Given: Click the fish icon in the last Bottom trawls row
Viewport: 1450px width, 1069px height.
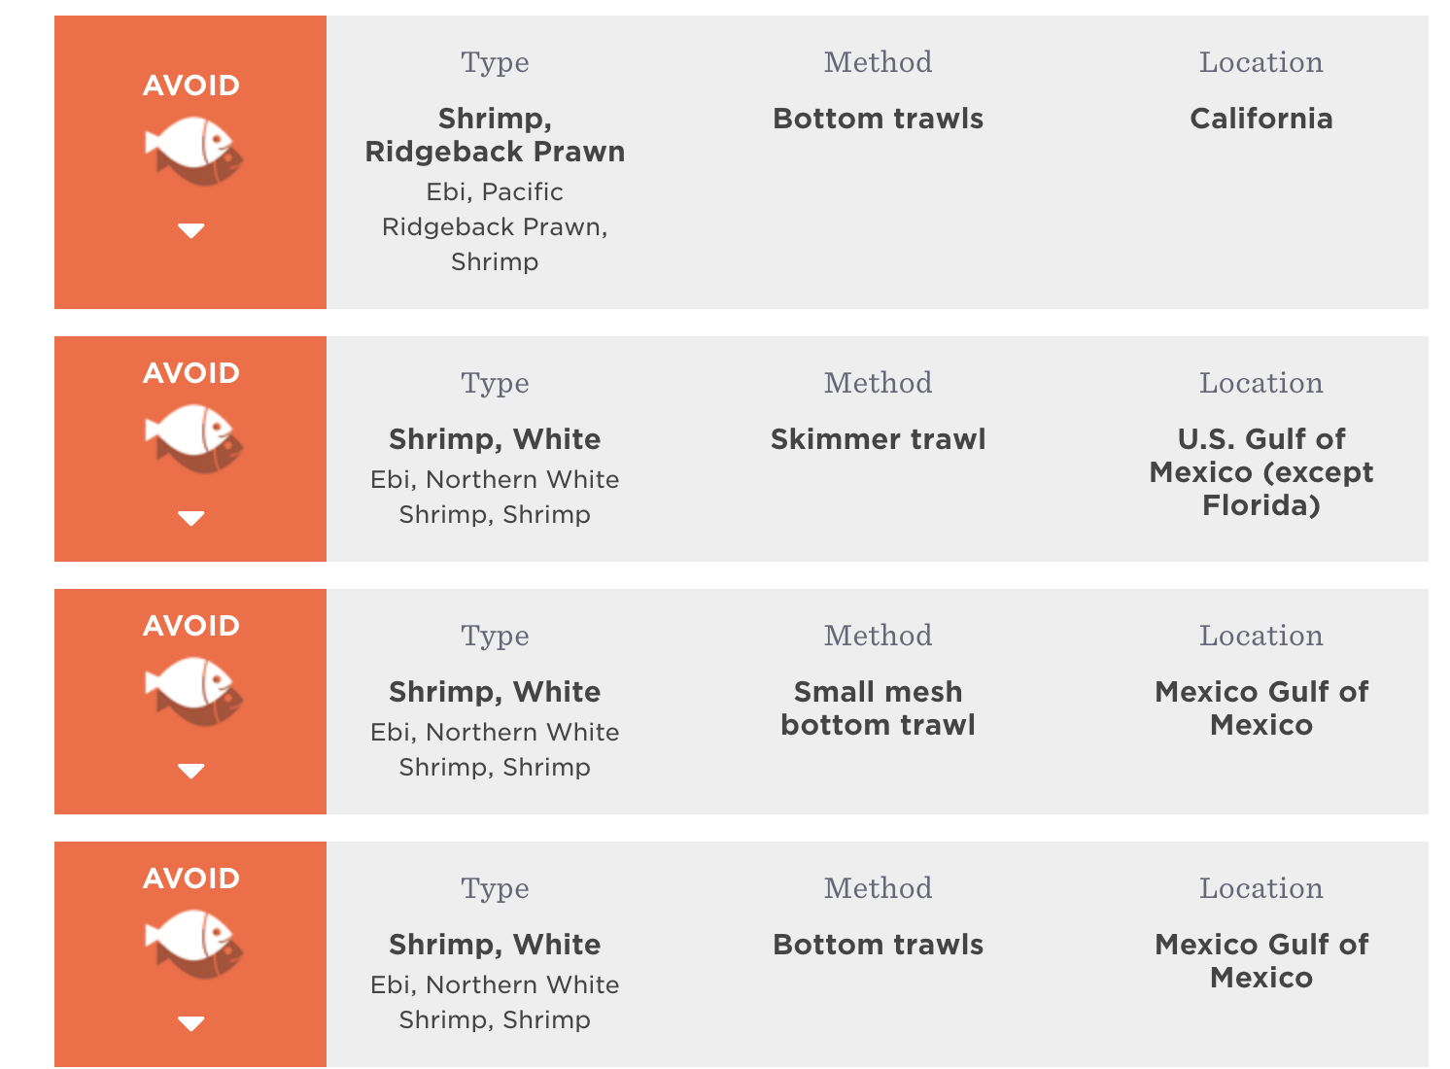Looking at the screenshot, I should (193, 945).
